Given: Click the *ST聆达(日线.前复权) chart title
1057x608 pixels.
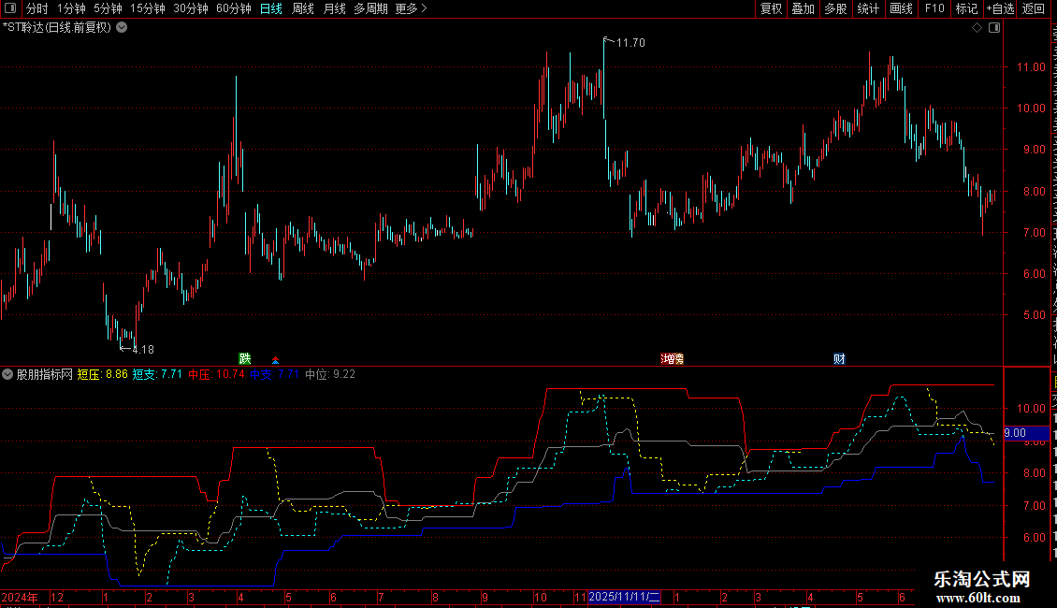Looking at the screenshot, I should [57, 28].
